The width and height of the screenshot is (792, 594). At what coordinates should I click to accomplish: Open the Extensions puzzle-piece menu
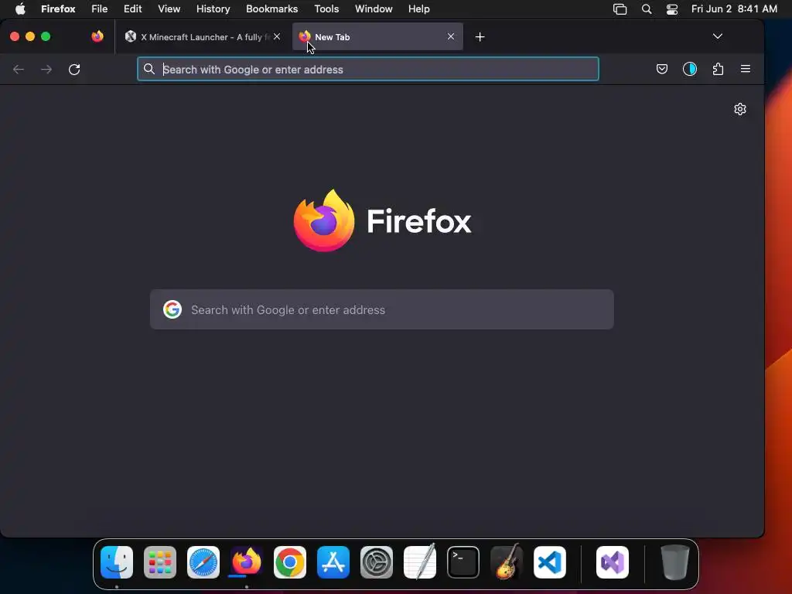718,69
